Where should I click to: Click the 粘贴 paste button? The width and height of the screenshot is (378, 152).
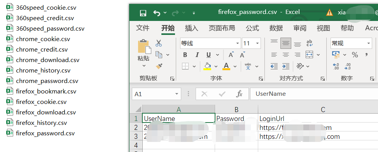143,54
